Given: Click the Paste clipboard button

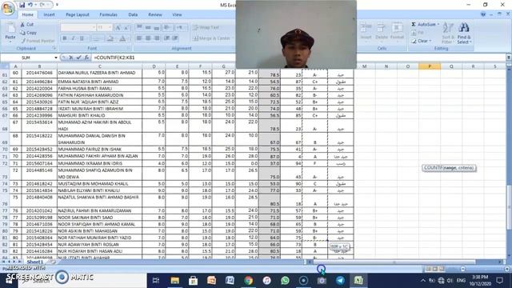Looking at the screenshot, I should pyautogui.click(x=10, y=32).
